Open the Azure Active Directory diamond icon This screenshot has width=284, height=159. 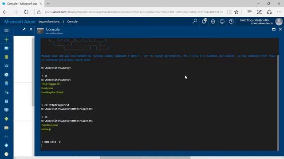point(6,145)
